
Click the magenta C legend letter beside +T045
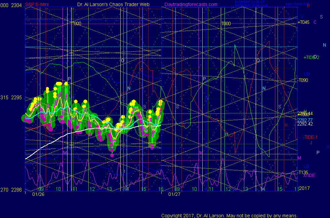pyautogui.click(x=315, y=22)
